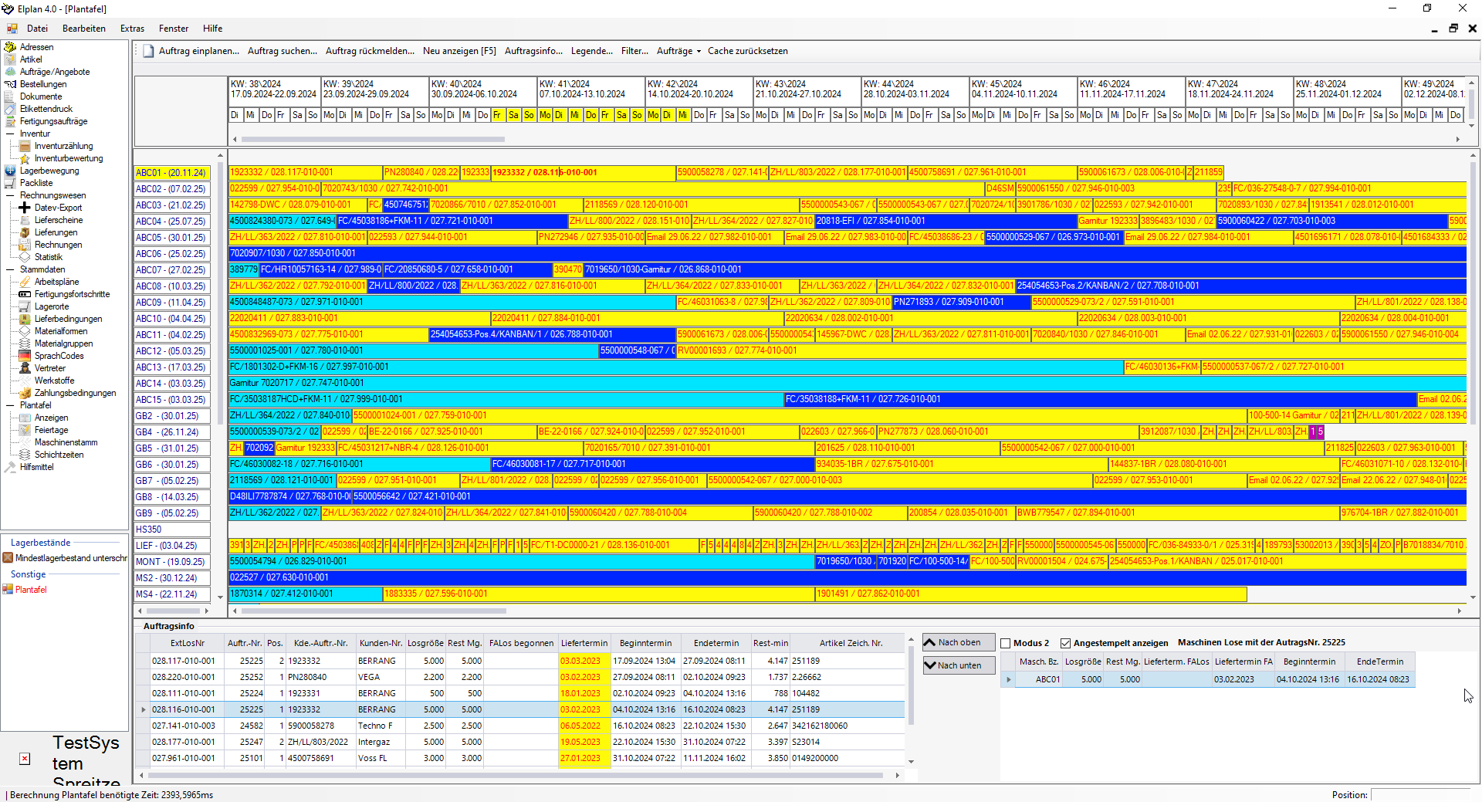Image resolution: width=1482 pixels, height=802 pixels.
Task: Click the Nach oben button
Action: point(959,642)
